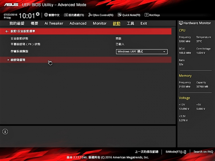Click the 已載入 status value
This screenshot has height=161, width=215.
pyautogui.click(x=120, y=44)
